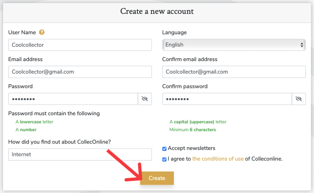
Task: Click 'How did you find out about CollecOnline?' label
Action: [60, 142]
